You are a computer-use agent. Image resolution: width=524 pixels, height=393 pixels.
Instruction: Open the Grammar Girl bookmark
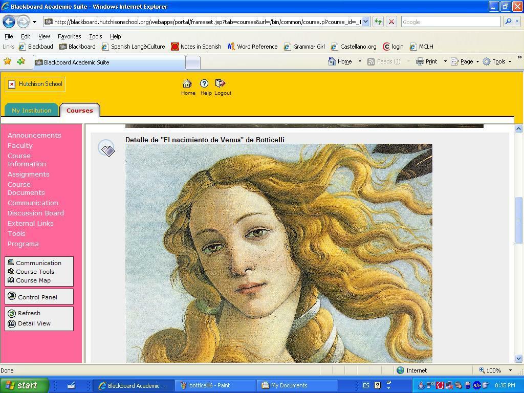pos(304,47)
